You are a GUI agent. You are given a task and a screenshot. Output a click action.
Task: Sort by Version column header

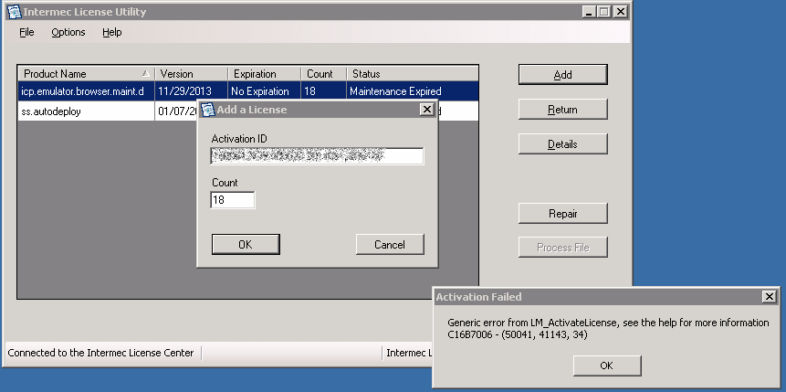[192, 74]
